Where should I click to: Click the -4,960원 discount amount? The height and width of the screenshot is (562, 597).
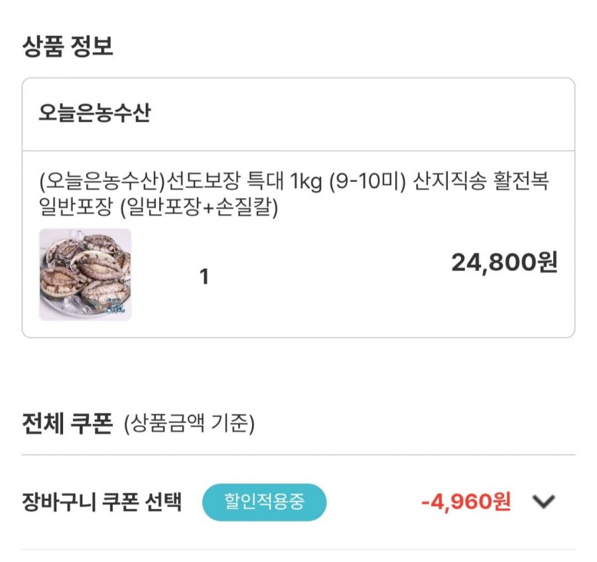[466, 502]
